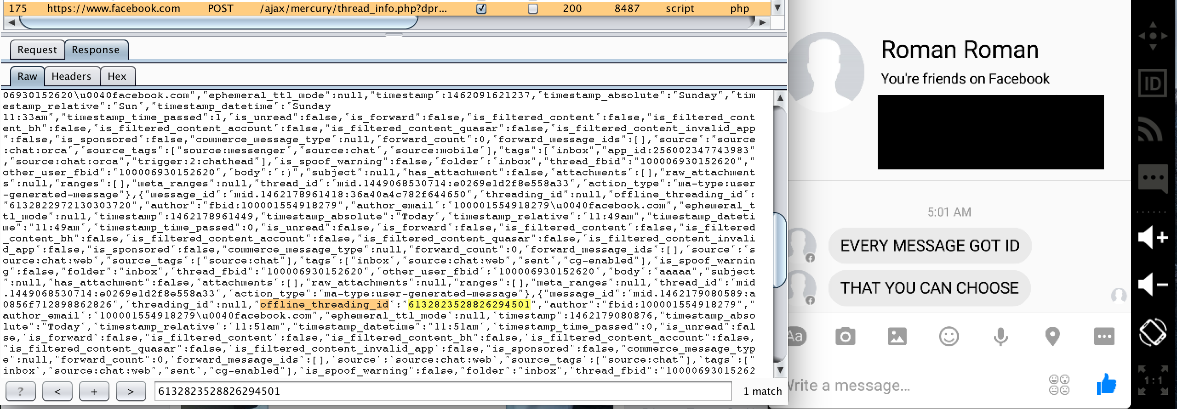The height and width of the screenshot is (409, 1177).
Task: Click the script MIME type cell
Action: (680, 8)
